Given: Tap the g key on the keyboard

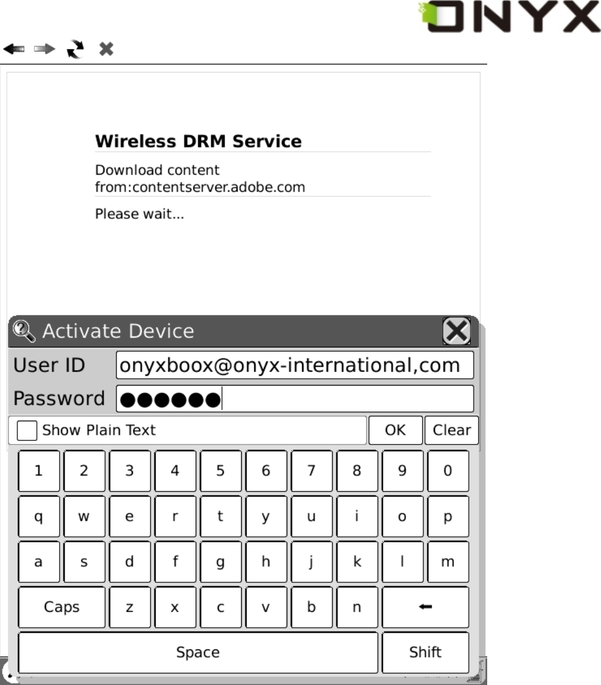Looking at the screenshot, I should tap(221, 562).
